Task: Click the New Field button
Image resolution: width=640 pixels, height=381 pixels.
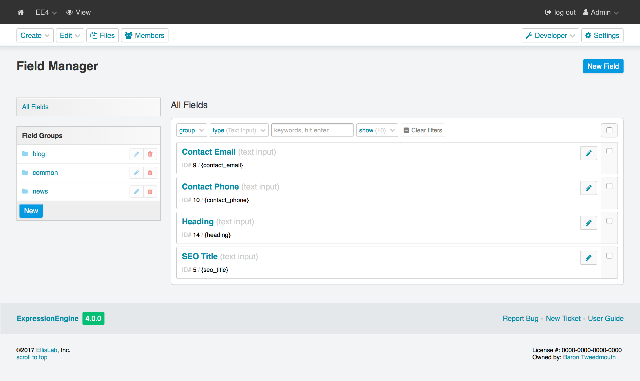Action: click(603, 66)
